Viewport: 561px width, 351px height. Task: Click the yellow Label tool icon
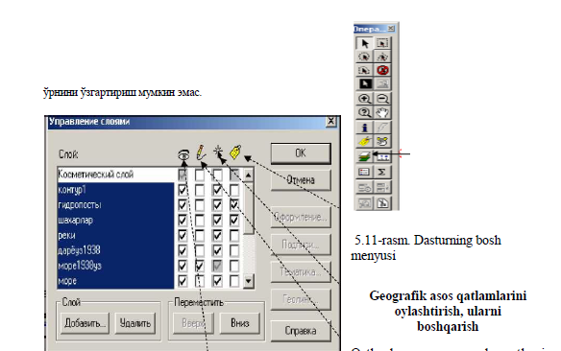(x=364, y=141)
